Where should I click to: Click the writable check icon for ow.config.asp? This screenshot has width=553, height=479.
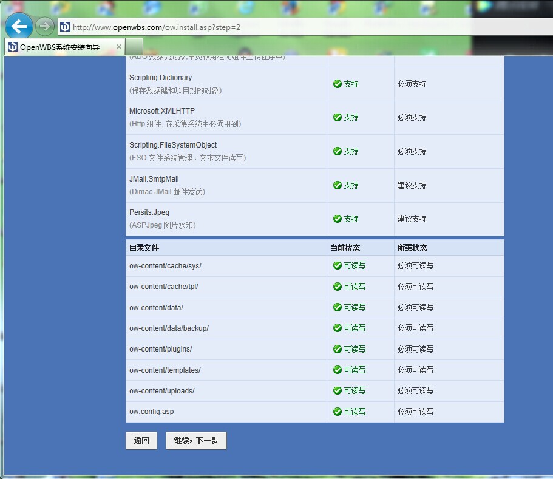point(338,412)
